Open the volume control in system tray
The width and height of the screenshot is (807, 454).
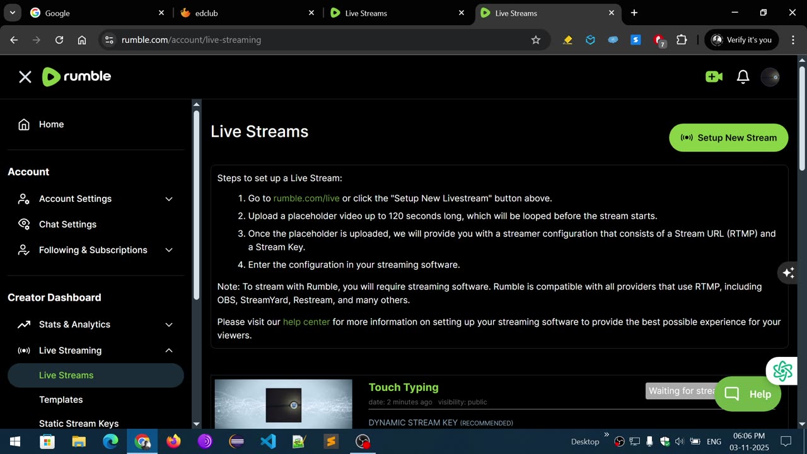click(x=680, y=441)
